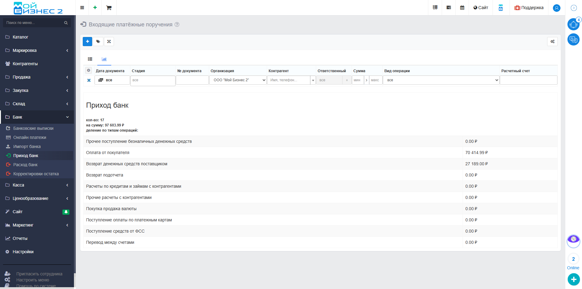
Task: Switch to the list view mode
Action: 90,59
